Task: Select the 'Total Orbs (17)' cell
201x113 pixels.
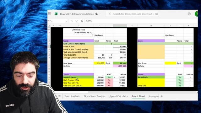Action: [79, 55]
